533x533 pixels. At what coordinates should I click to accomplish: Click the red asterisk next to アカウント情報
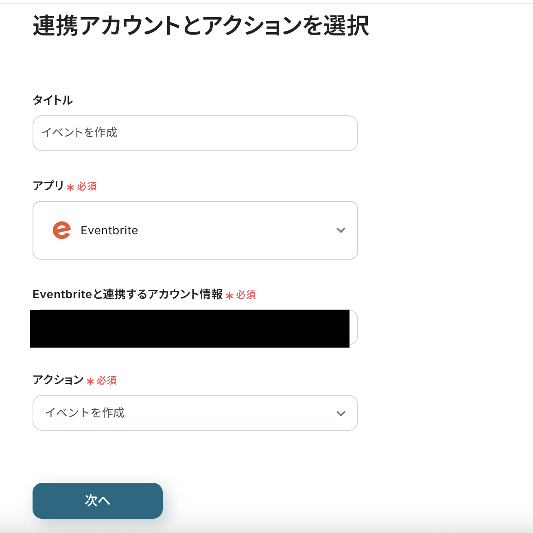(229, 296)
